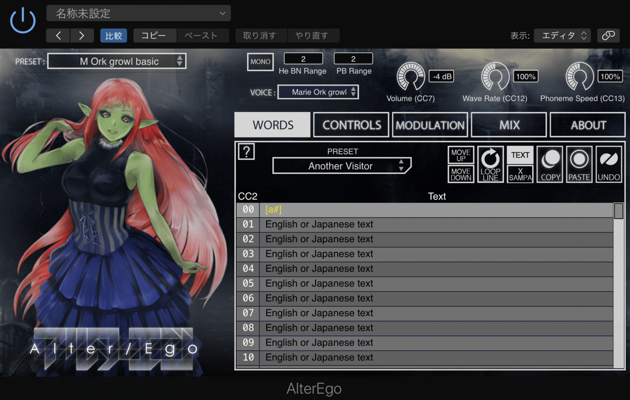This screenshot has height=400, width=630.
Task: Click the PASTE icon in the words toolbar
Action: pyautogui.click(x=579, y=164)
